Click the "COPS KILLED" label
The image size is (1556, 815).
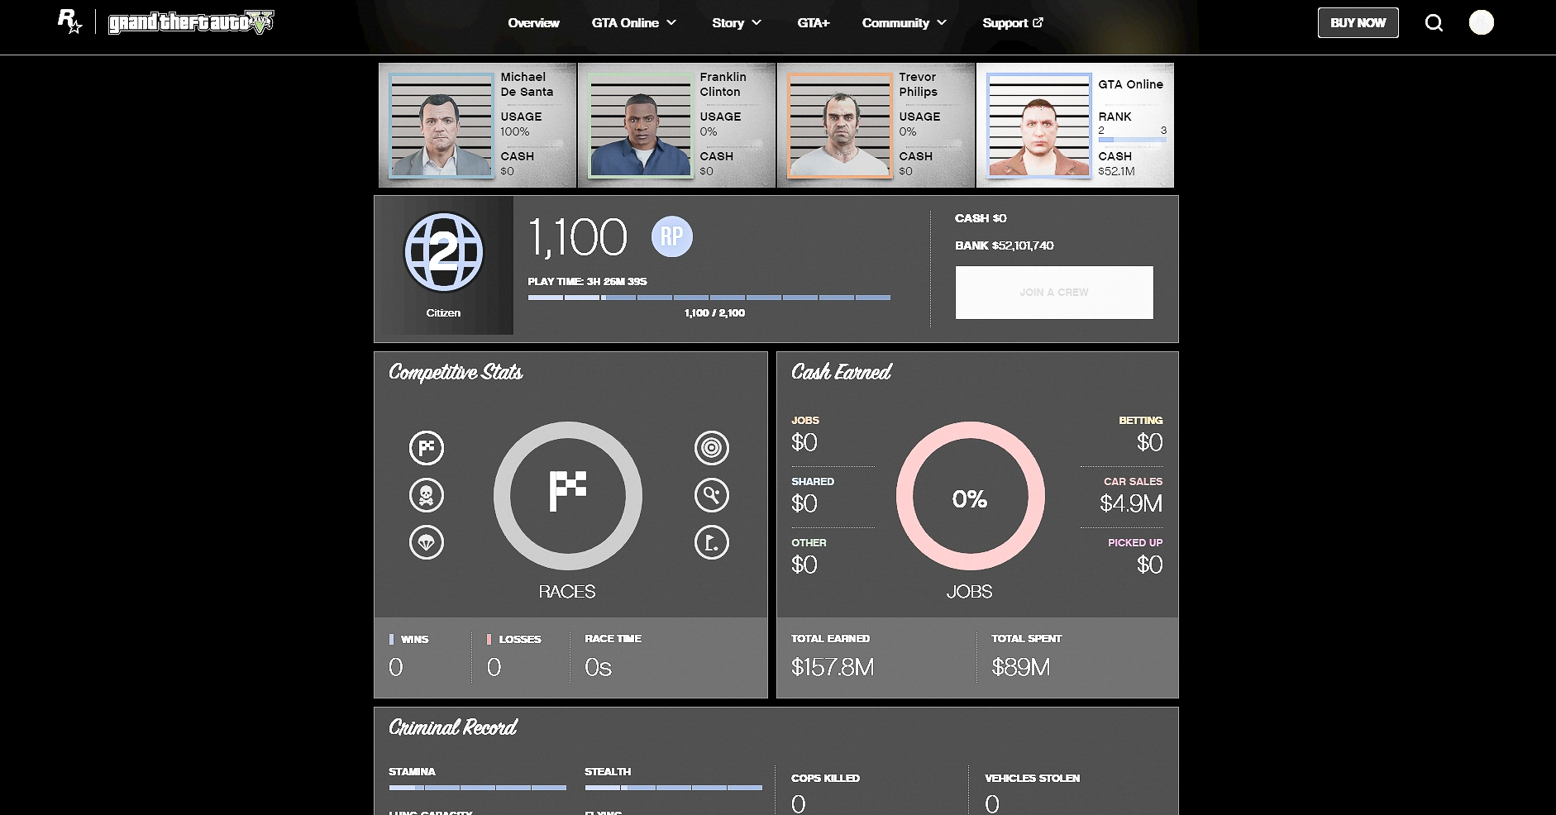coord(825,779)
